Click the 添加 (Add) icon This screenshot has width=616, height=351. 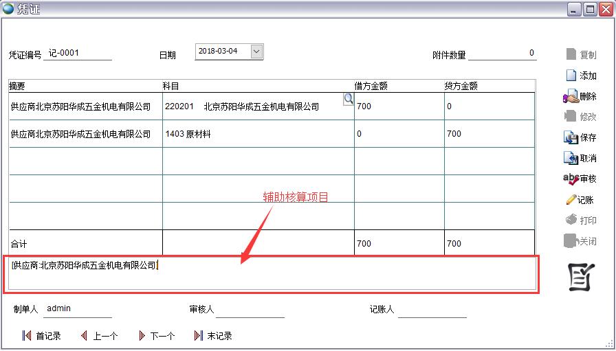[571, 76]
